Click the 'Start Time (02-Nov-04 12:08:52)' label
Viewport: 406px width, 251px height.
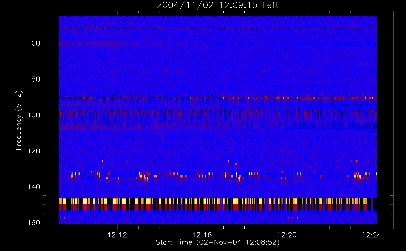(x=218, y=242)
